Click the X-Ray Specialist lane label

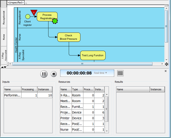point(21,55)
